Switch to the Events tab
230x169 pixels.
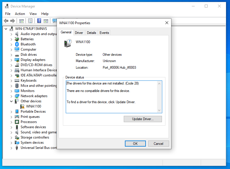(104, 33)
